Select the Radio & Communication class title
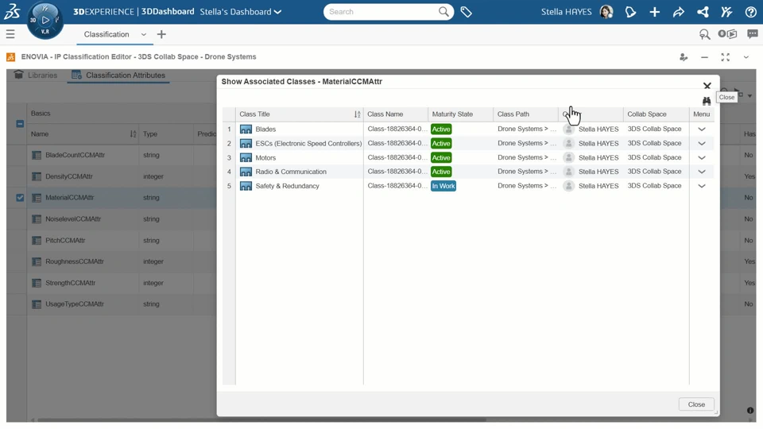 (291, 172)
